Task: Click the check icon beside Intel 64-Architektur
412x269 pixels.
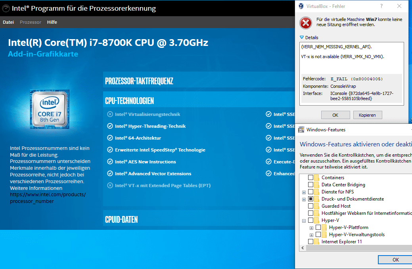Action: (x=110, y=138)
